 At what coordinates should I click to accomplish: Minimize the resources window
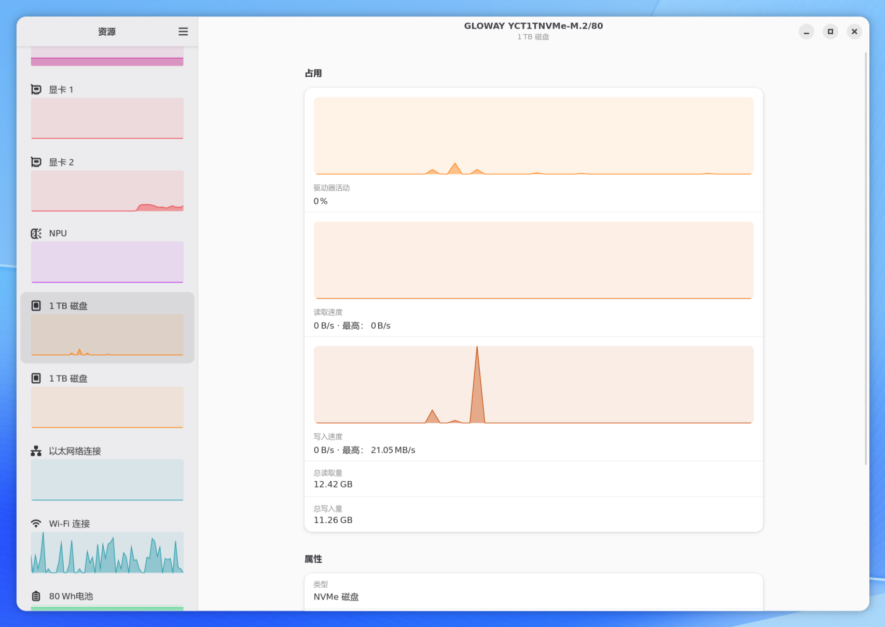point(806,32)
